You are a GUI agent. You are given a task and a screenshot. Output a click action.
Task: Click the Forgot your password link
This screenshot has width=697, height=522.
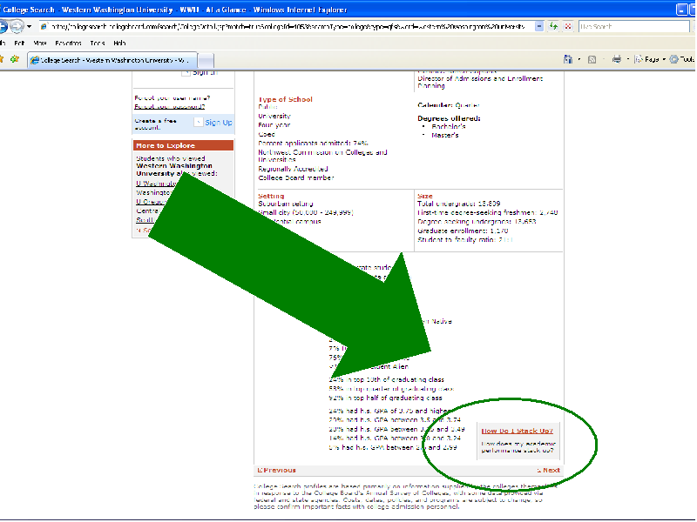[x=169, y=106]
